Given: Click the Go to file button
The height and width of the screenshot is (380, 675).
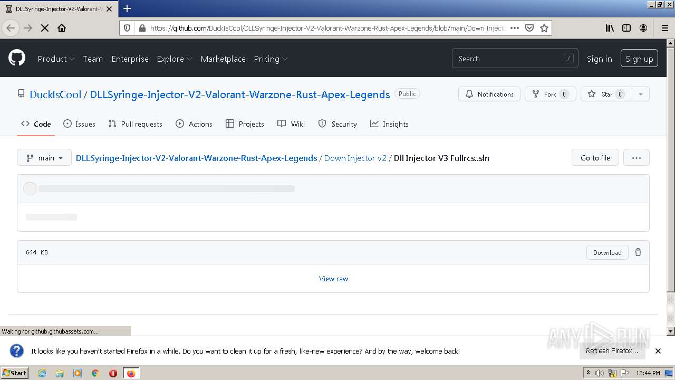Looking at the screenshot, I should click(595, 158).
